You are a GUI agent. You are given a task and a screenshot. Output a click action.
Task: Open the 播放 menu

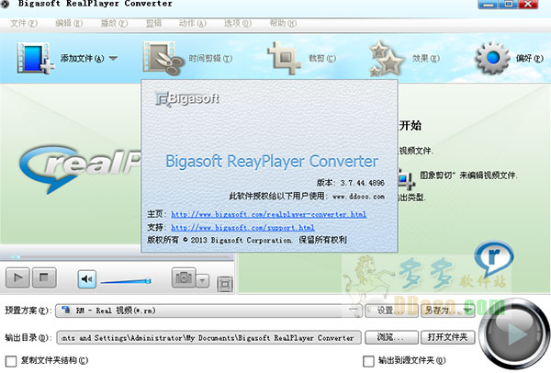(x=114, y=24)
